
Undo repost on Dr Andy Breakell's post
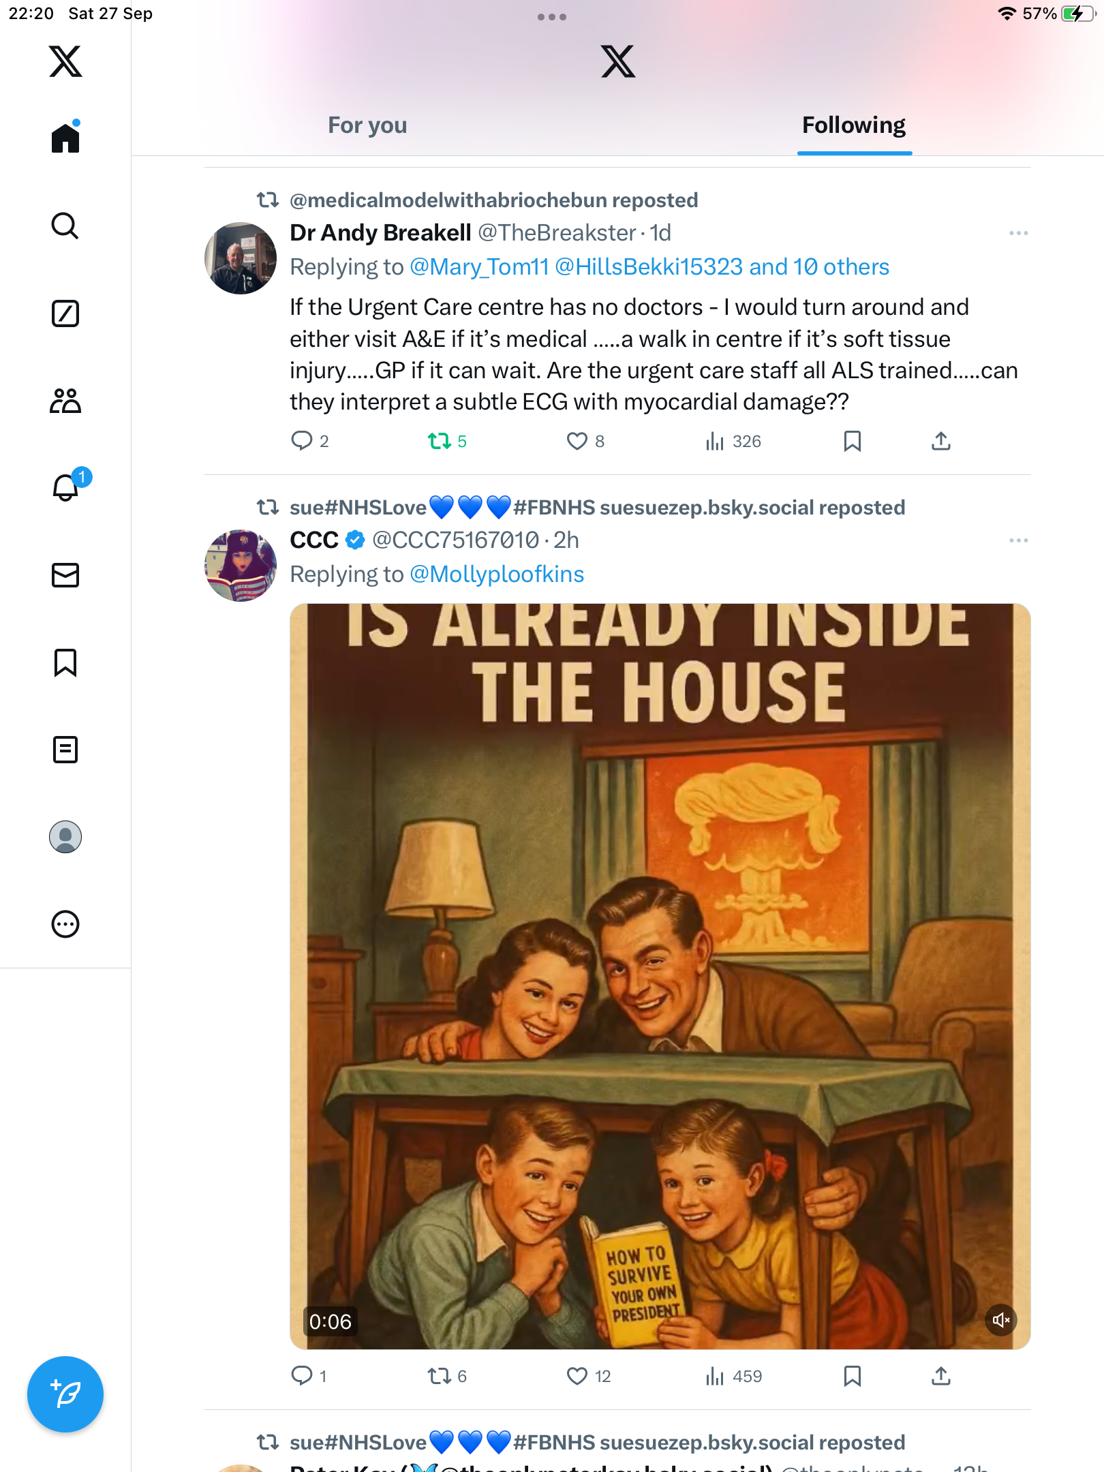tap(440, 442)
